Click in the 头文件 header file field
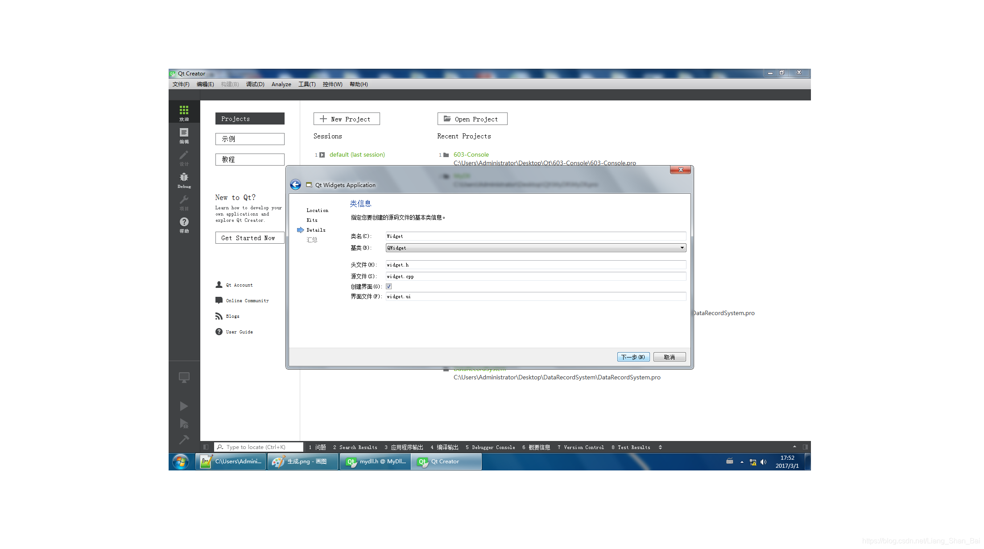 (x=536, y=265)
